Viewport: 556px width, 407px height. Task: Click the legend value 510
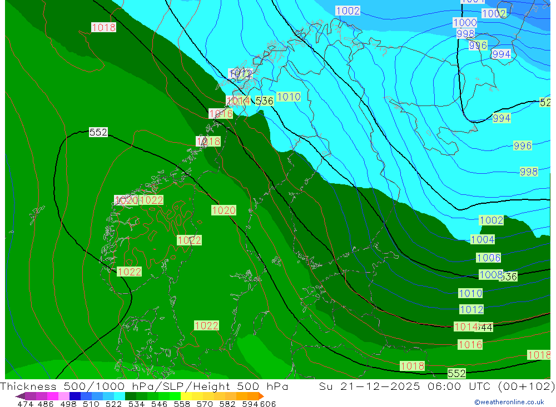pyautogui.click(x=91, y=404)
